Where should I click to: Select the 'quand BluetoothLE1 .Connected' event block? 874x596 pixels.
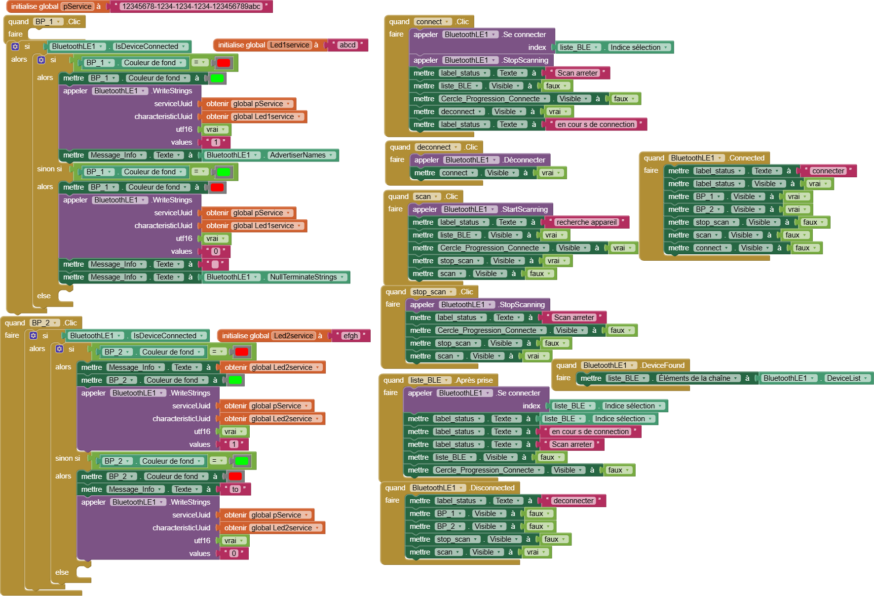point(654,158)
